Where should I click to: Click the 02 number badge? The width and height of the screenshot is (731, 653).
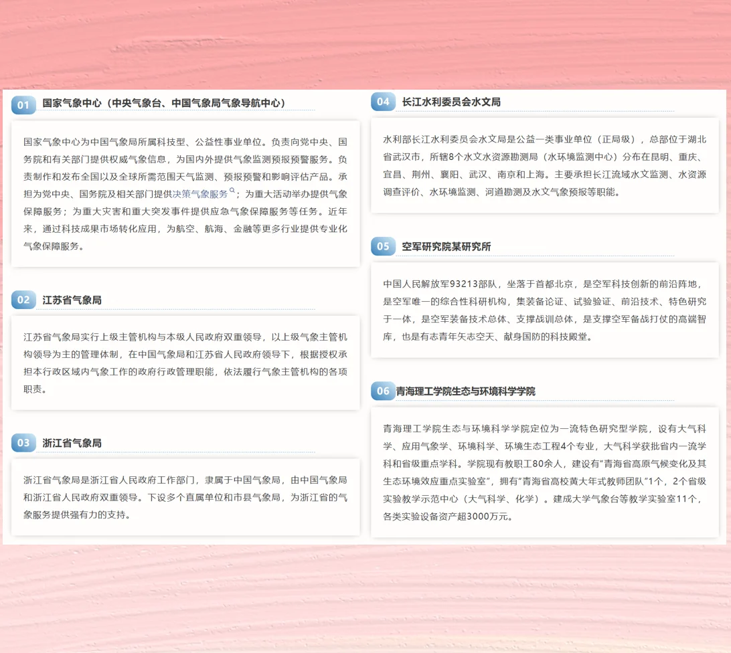(x=23, y=300)
